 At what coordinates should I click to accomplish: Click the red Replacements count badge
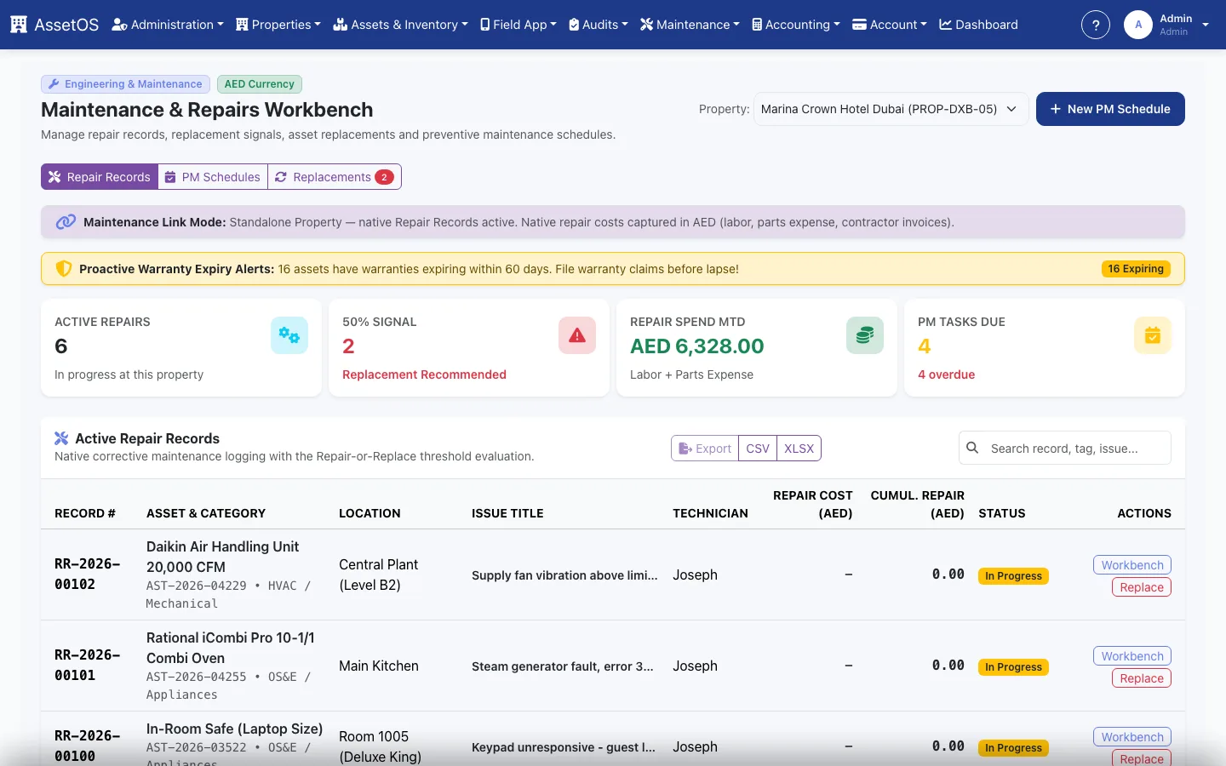(384, 177)
